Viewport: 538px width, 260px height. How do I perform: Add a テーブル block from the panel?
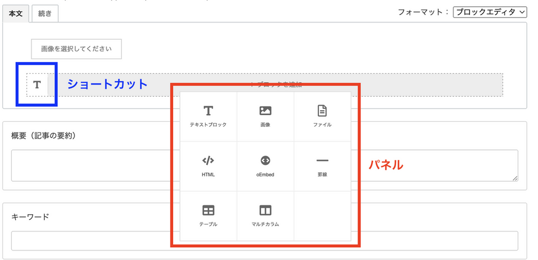pyautogui.click(x=208, y=215)
